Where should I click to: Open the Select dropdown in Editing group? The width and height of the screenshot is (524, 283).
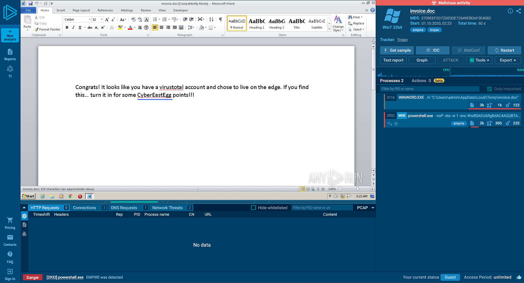356,29
